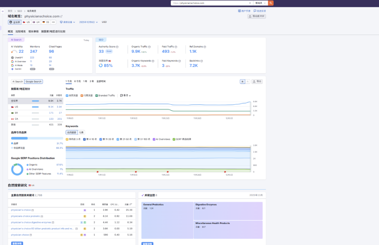
Task: Switch to the 增长审核 tab
Action: (x=33, y=32)
